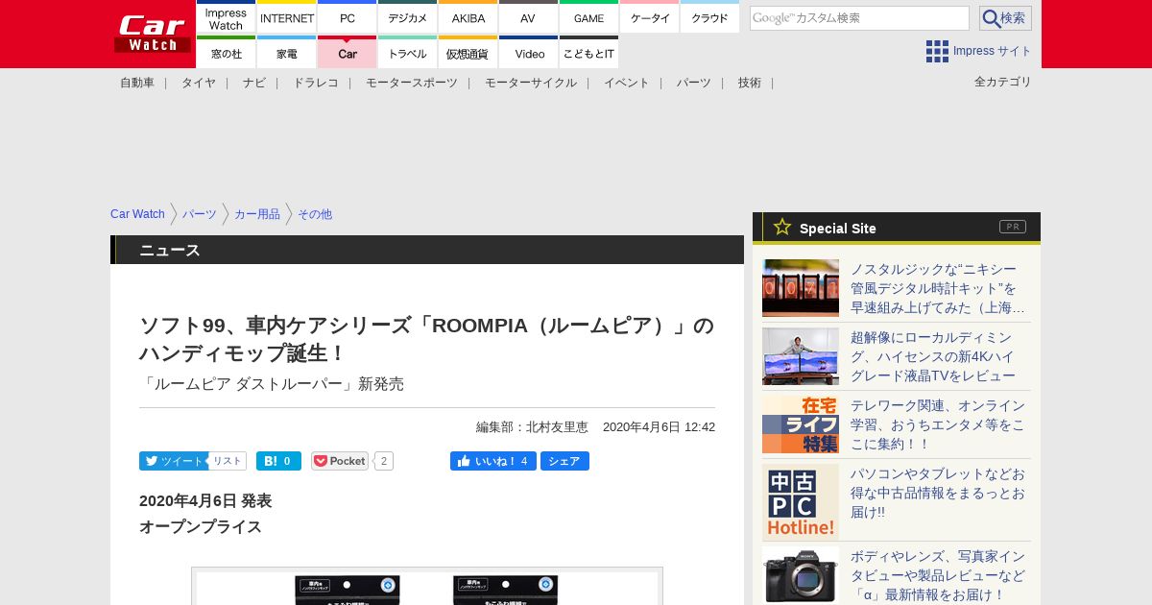
Task: Click the Special Site star icon
Action: (x=782, y=227)
